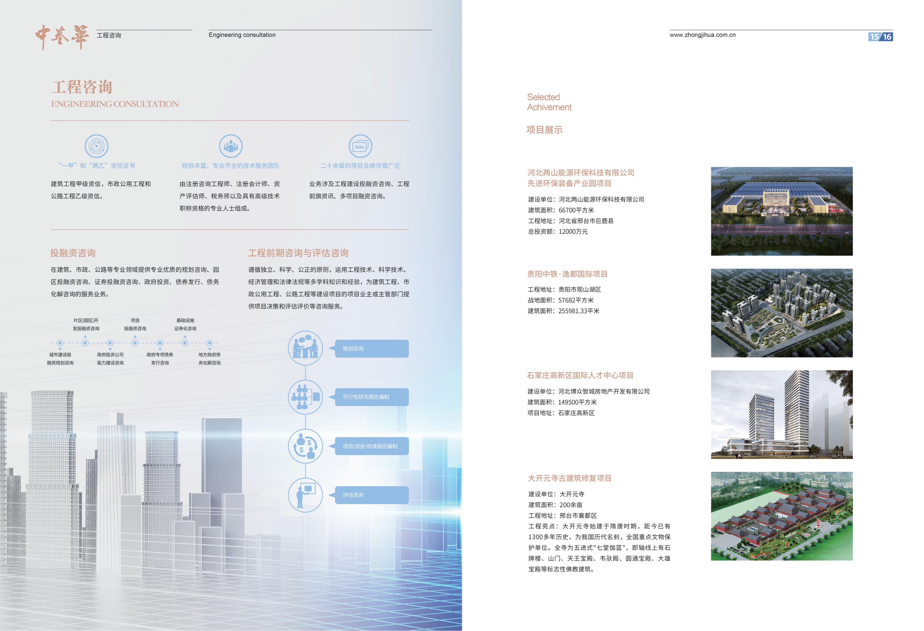The width and height of the screenshot is (924, 631).
Task: Click the 石家庄高新区国际人才中心项目 title
Action: [x=580, y=376]
